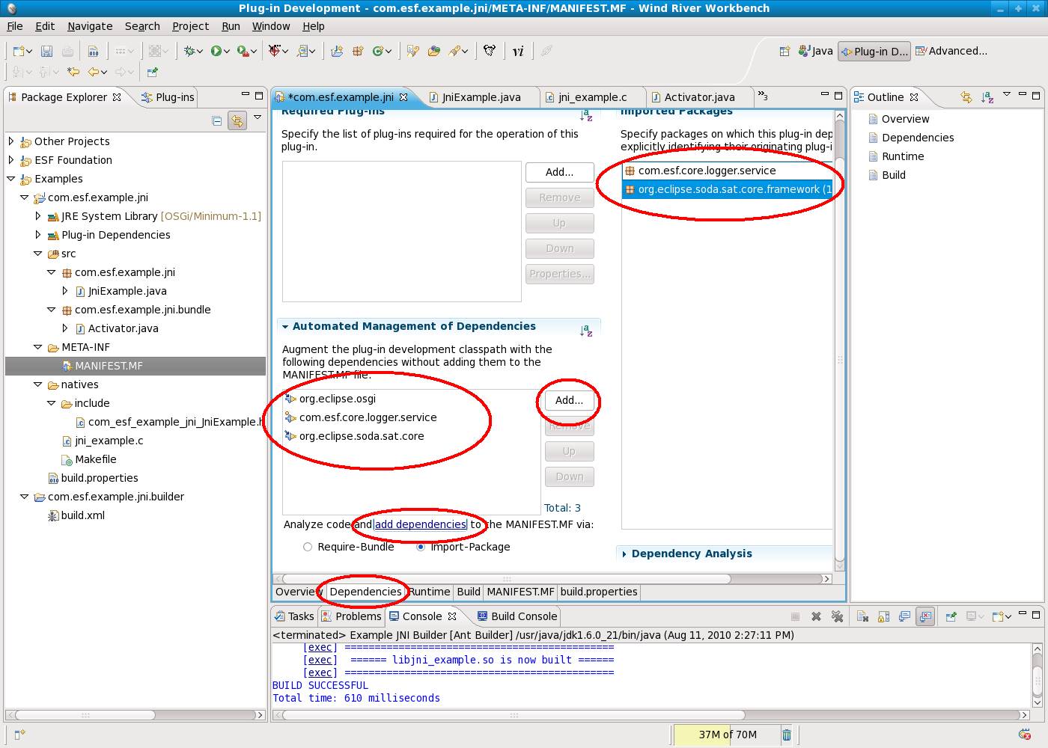1048x748 pixels.
Task: Run garbage collector trash icon
Action: pos(787,735)
